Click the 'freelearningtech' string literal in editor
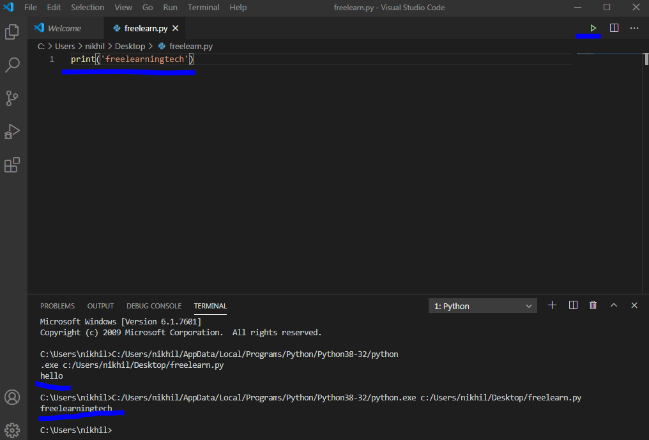This screenshot has width=649, height=440. coord(144,59)
